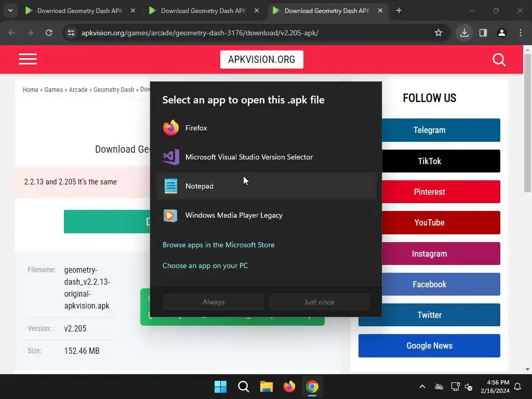Click Choose an app on your PC

205,265
